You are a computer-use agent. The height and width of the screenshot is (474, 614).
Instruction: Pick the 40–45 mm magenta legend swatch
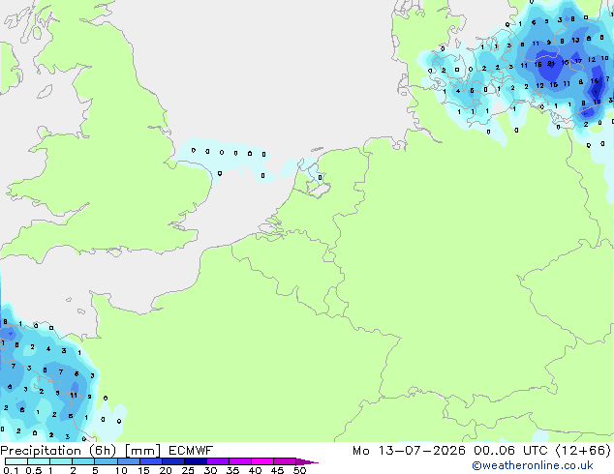262,461
